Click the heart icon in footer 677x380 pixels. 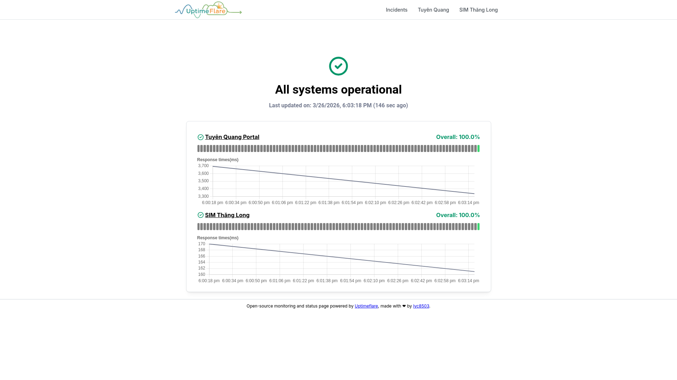click(x=404, y=306)
